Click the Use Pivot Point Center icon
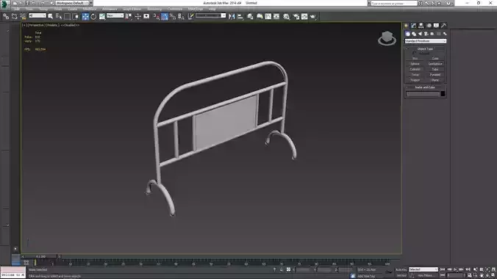Viewport: 497px width, 279px height. [x=129, y=16]
